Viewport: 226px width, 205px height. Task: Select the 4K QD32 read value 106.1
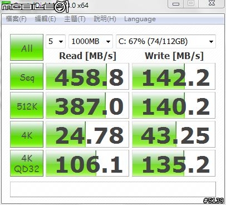click(87, 163)
